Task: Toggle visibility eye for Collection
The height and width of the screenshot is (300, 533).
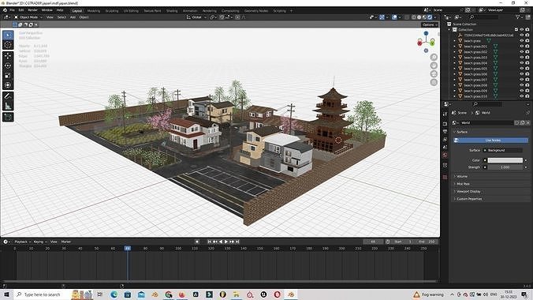Action: point(522,30)
